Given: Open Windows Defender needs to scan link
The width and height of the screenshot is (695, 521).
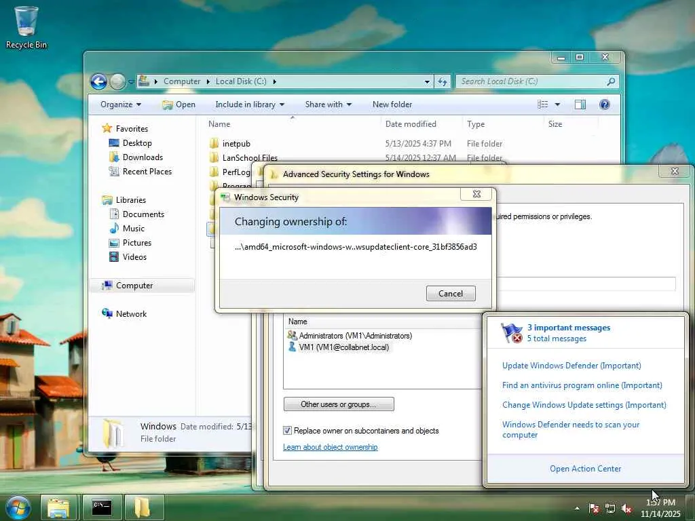Looking at the screenshot, I should [570, 429].
